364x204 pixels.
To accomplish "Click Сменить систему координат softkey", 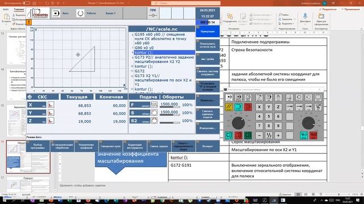I will tap(208, 73).
